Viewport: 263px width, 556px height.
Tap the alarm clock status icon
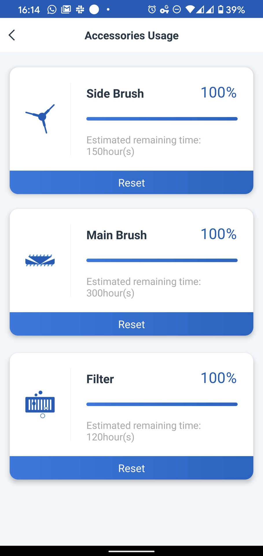pyautogui.click(x=152, y=10)
